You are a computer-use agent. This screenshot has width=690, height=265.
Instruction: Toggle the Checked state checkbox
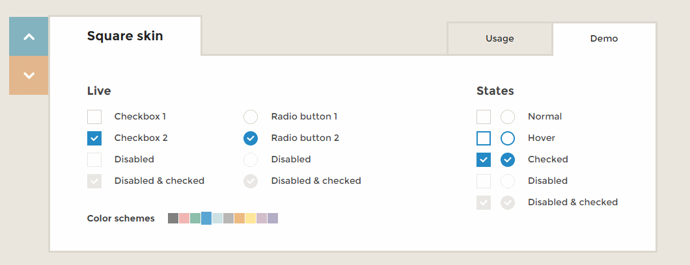click(484, 160)
